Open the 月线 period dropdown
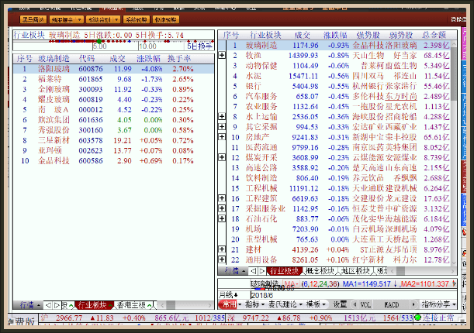The height and width of the screenshot is (333, 474). pos(229,295)
